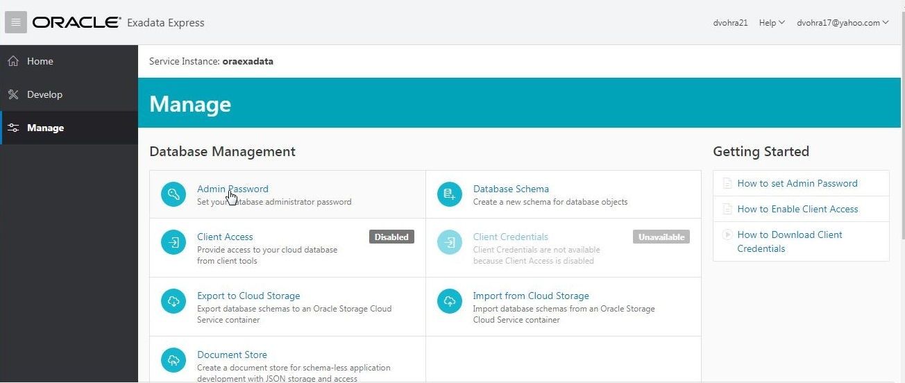The image size is (905, 383).
Task: Click the Manage page heading
Action: click(x=190, y=103)
